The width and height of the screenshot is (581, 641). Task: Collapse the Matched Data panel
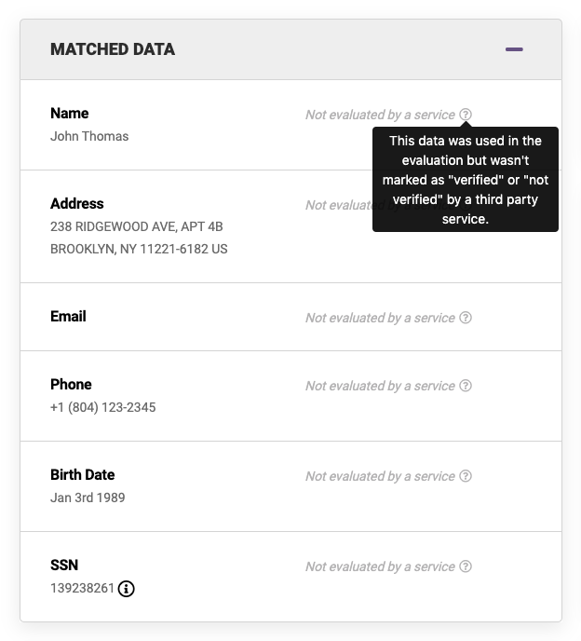pos(514,49)
